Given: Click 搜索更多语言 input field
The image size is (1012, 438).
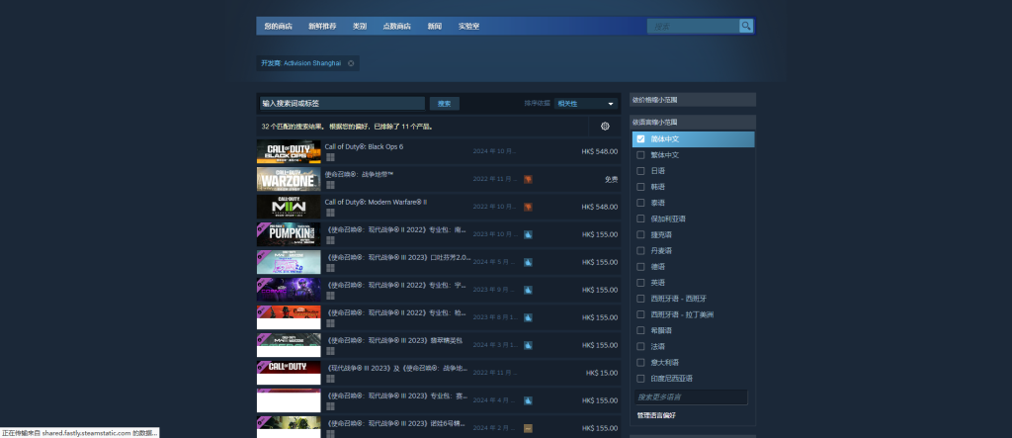Looking at the screenshot, I should [691, 396].
